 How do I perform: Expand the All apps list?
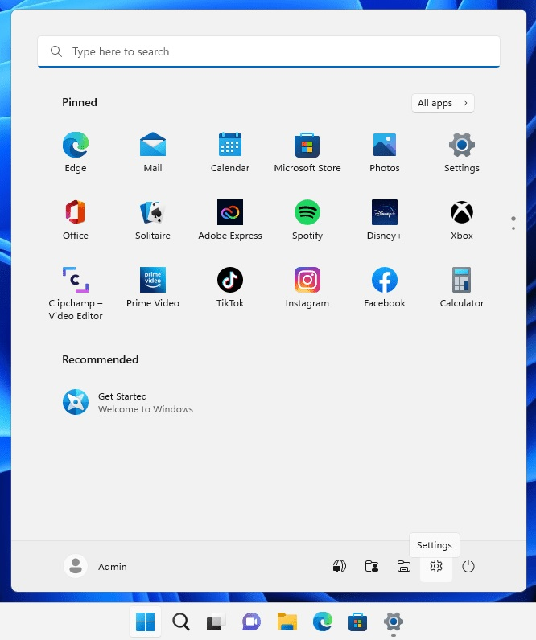pos(443,103)
